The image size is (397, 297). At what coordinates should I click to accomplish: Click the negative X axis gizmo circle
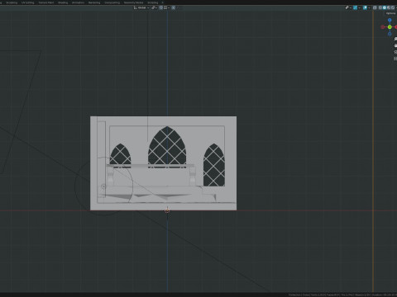(382, 27)
